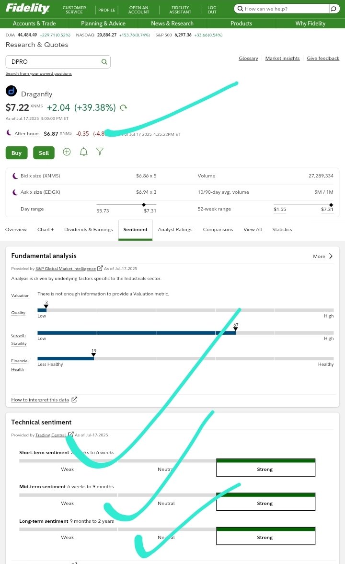The width and height of the screenshot is (345, 564).
Task: Click Buy button
Action: pos(16,153)
